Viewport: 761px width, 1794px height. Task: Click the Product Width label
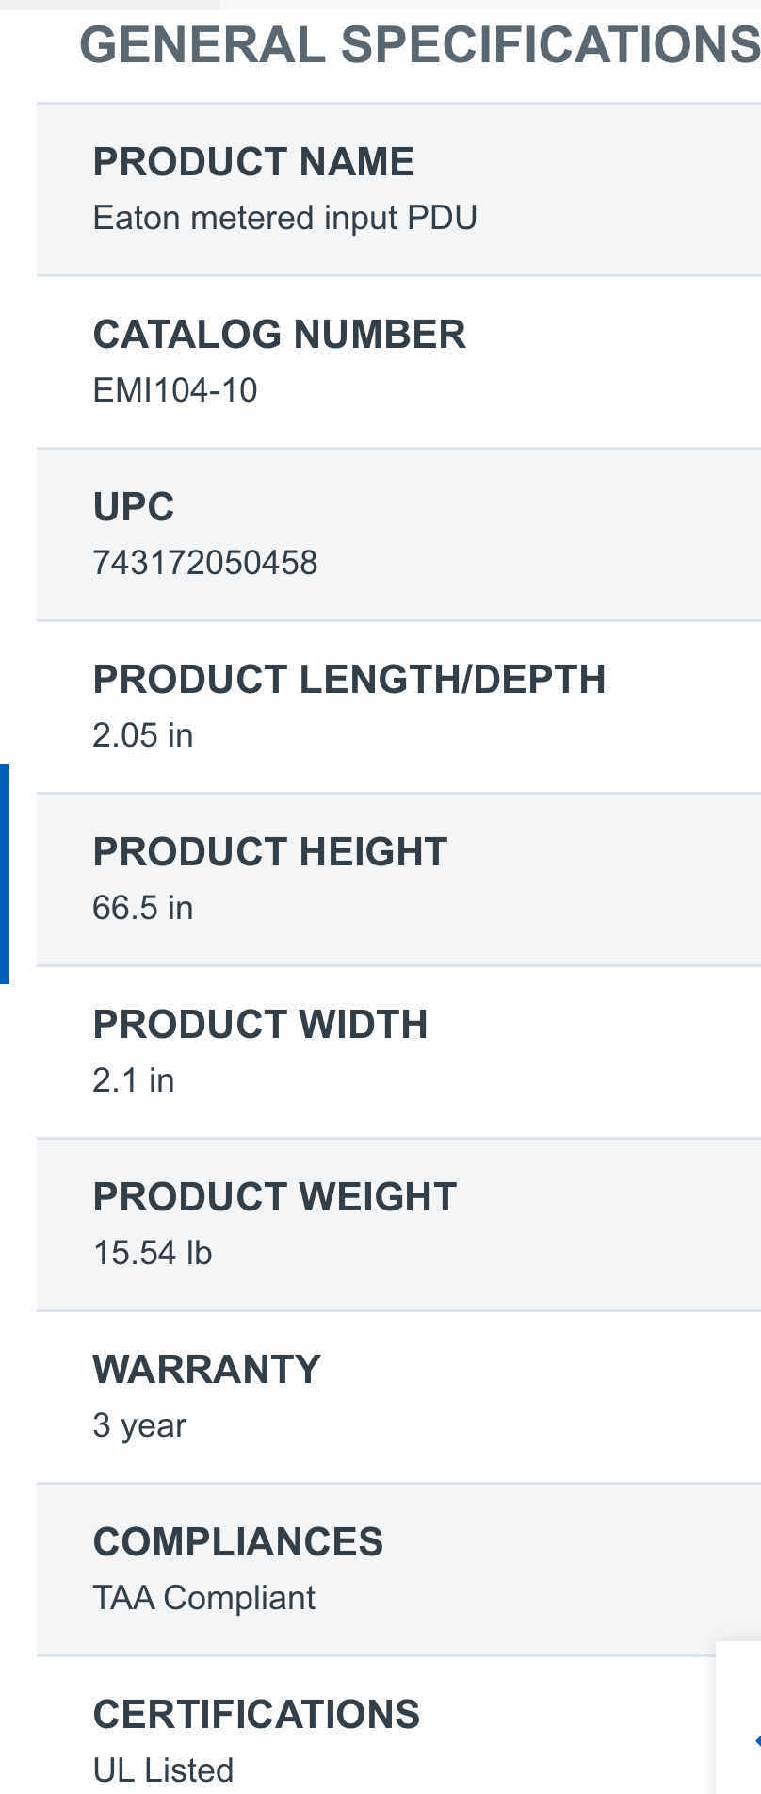pyautogui.click(x=260, y=1025)
